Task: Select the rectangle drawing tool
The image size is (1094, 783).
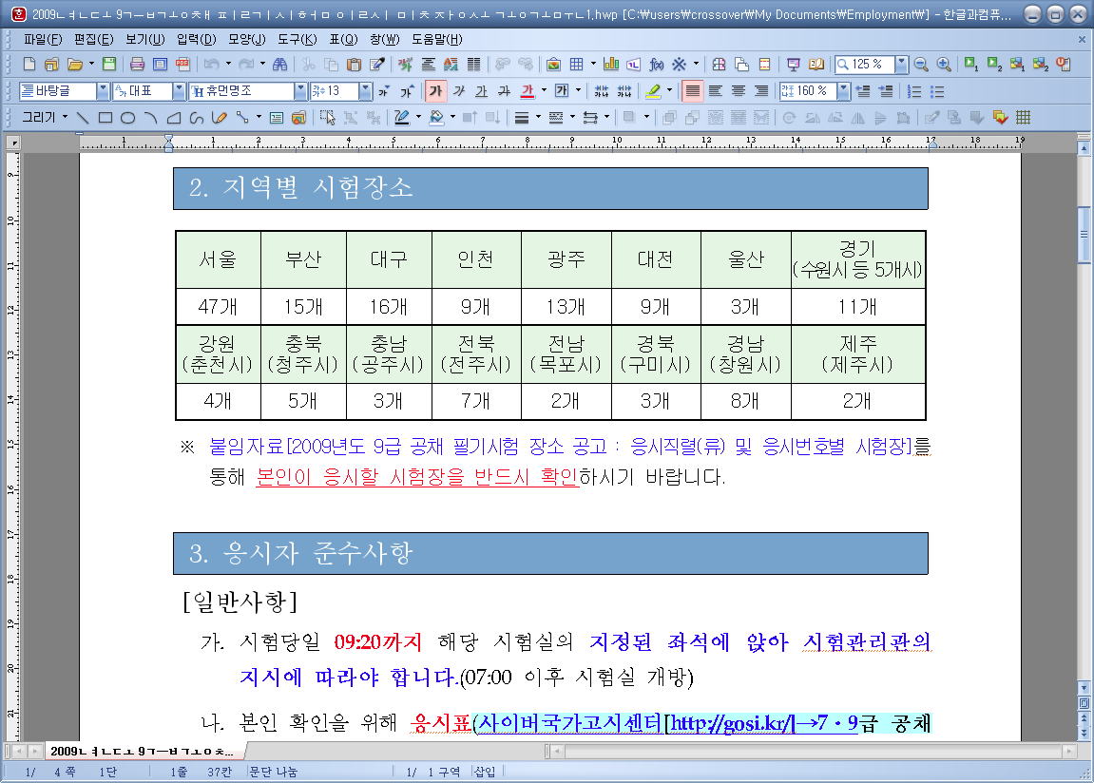Action: (x=106, y=118)
